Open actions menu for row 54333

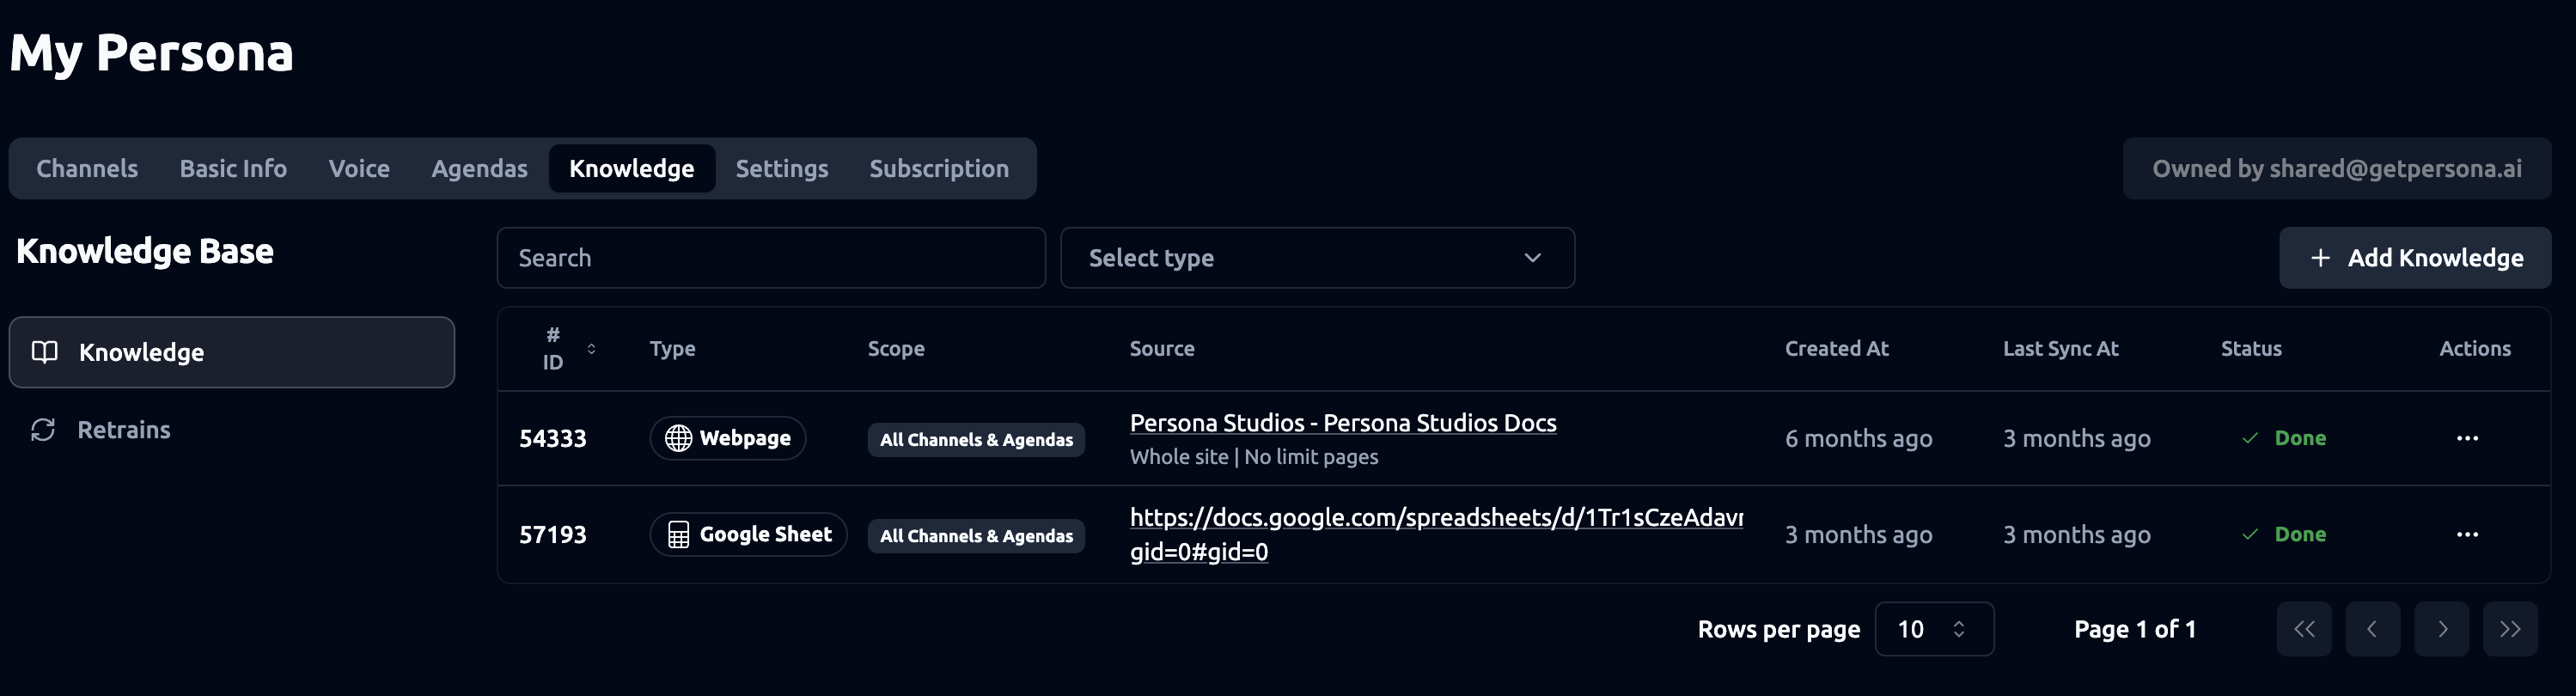pos(2466,438)
